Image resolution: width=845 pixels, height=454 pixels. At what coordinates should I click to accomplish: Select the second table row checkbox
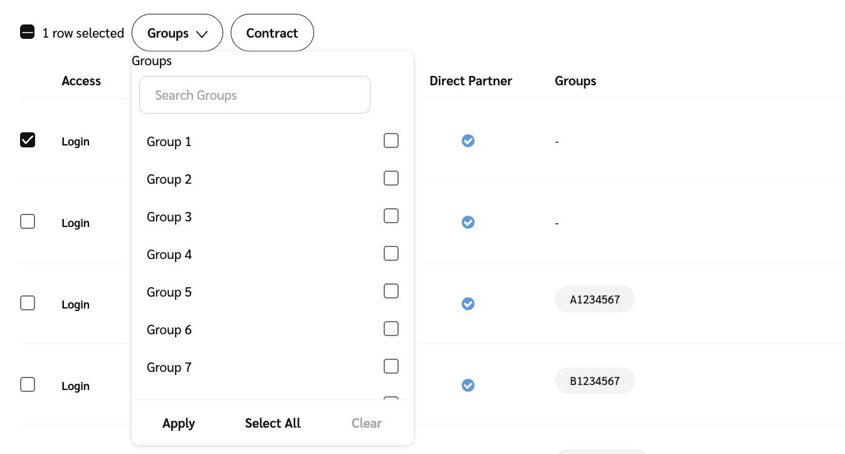28,222
